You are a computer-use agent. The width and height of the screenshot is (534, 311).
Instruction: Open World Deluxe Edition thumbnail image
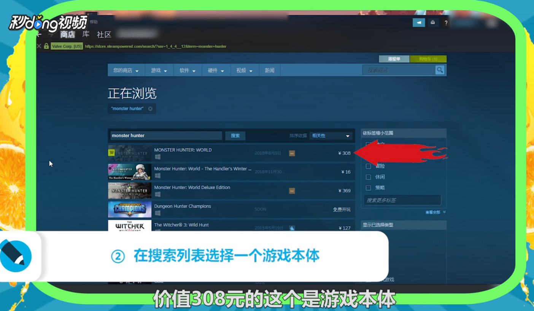(130, 190)
